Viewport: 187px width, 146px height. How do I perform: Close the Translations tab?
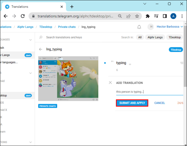click(x=62, y=7)
